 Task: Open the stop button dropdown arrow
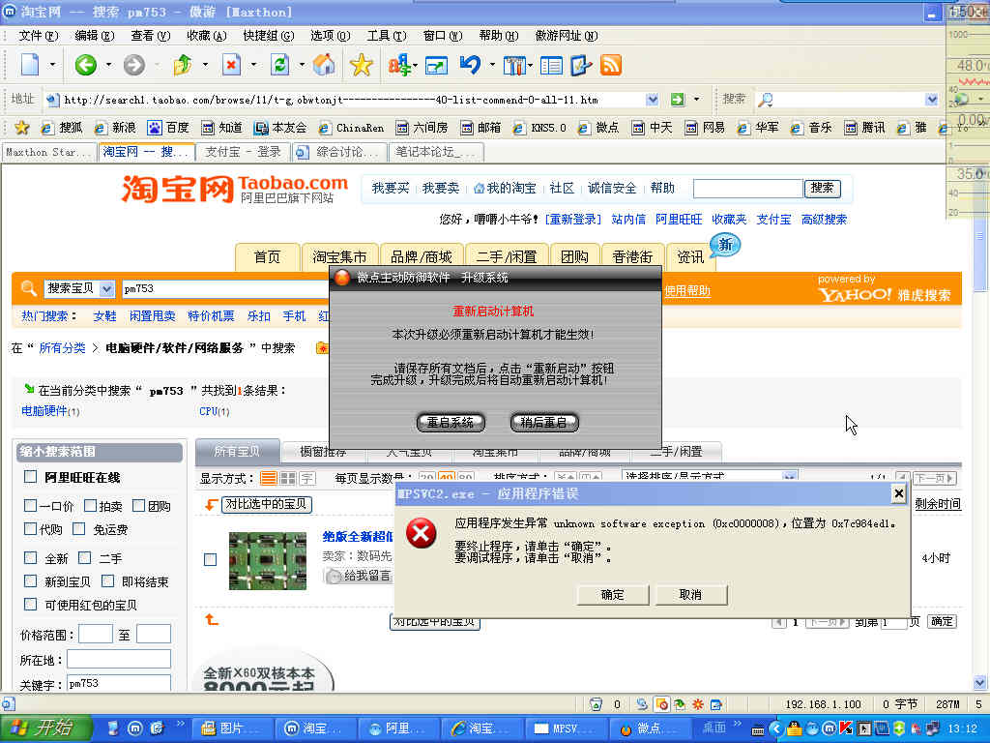254,65
